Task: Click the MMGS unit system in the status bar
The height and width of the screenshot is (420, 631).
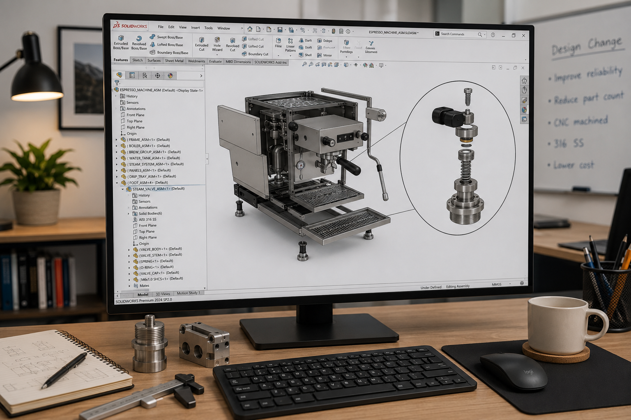Action: (x=497, y=284)
